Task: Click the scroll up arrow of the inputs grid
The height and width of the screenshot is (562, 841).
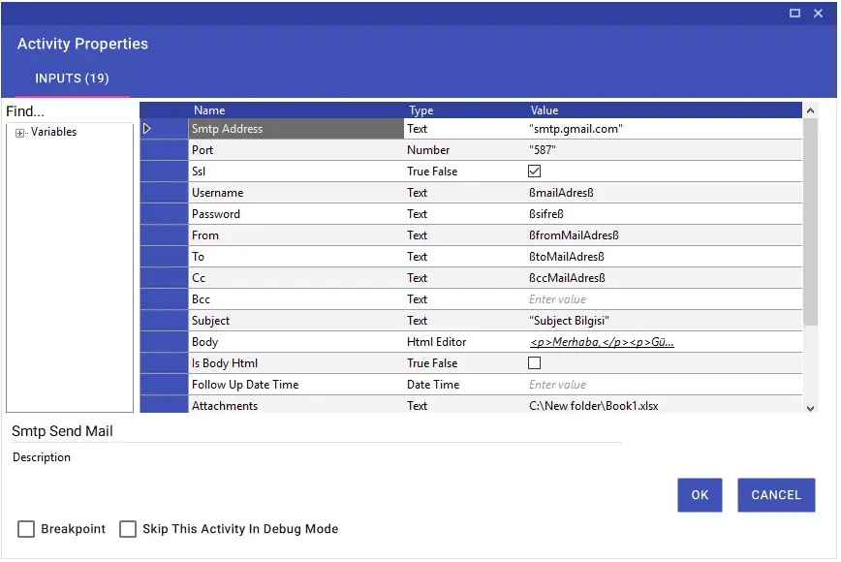Action: [810, 110]
